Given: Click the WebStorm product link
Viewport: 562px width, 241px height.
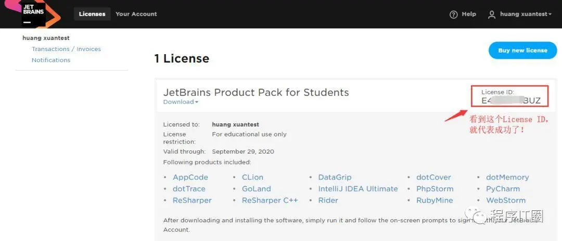Looking at the screenshot, I should pos(506,200).
